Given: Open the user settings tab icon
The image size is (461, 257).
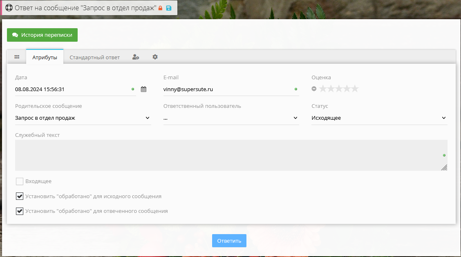Looking at the screenshot, I should 136,57.
